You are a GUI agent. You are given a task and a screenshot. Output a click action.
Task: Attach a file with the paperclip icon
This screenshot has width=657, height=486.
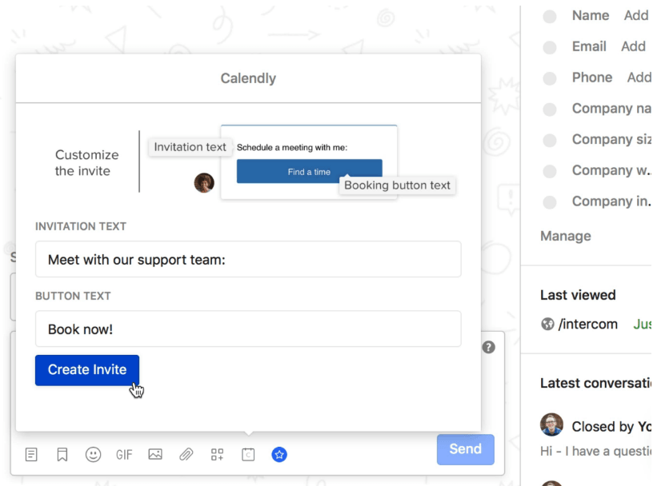[186, 454]
